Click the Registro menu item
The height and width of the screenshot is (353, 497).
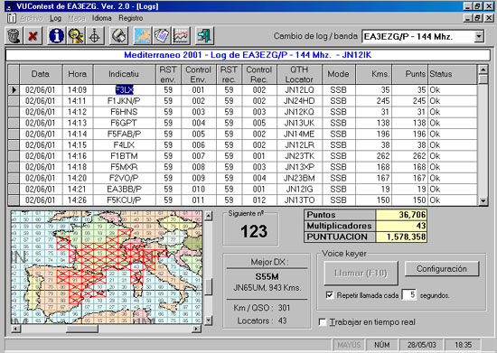click(x=131, y=18)
